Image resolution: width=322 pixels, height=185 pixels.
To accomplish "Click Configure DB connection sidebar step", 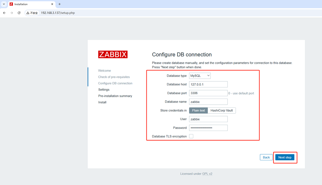I will point(115,83).
